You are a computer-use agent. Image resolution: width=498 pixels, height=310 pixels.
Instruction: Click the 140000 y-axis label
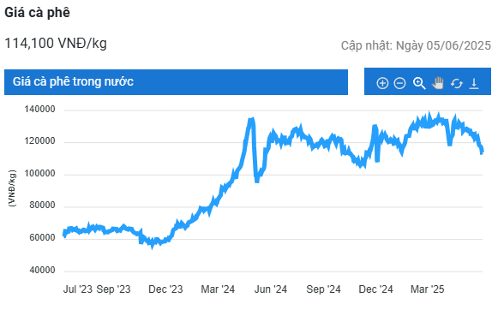pyautogui.click(x=39, y=110)
